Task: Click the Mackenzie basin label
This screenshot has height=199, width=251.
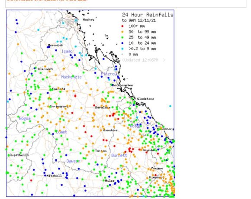Action: click(71, 77)
